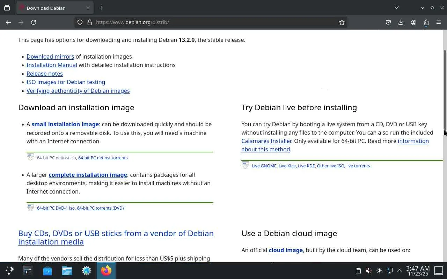
Task: Download the 64-bit PC DVD-1 iso
Action: pos(56,208)
